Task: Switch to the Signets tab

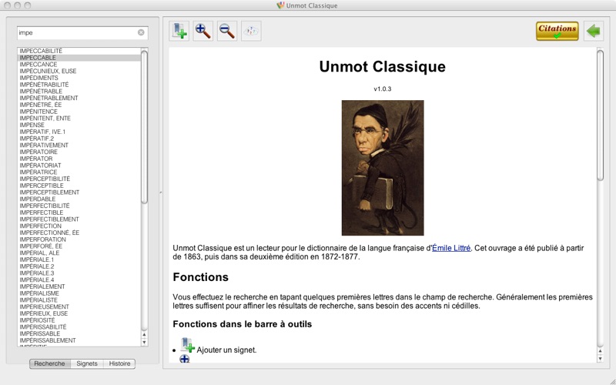Action: coord(87,363)
